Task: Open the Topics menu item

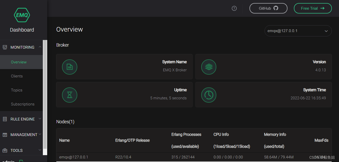Action: (x=21, y=90)
